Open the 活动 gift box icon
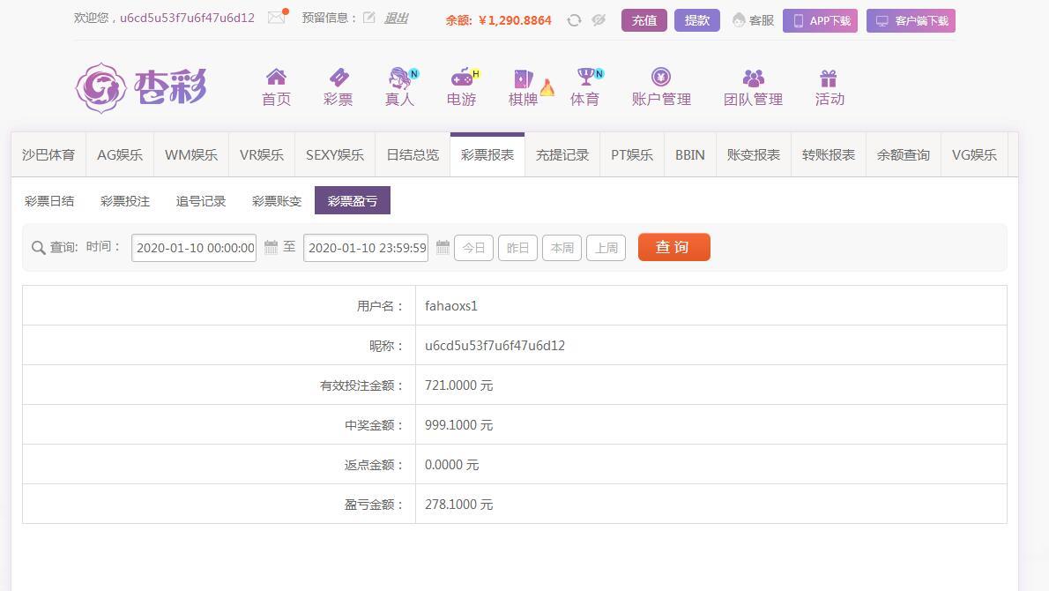 coord(829,78)
